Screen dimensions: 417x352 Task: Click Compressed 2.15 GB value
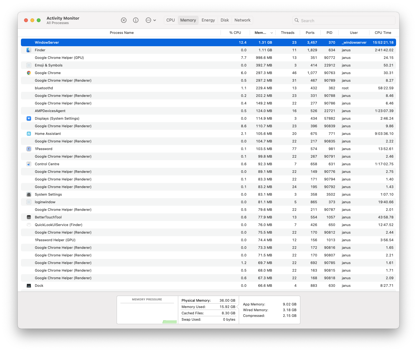290,316
